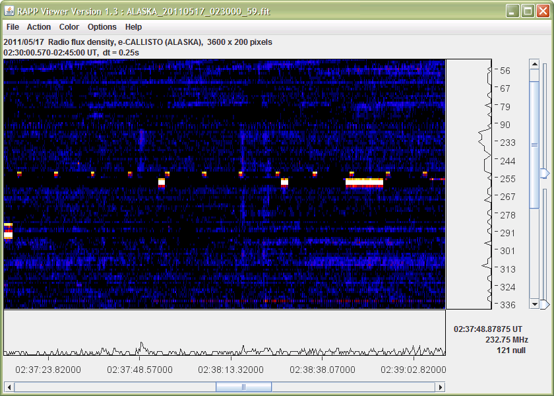This screenshot has width=554, height=396.
Task: Click the time label 02:38:13.32000
Action: pyautogui.click(x=231, y=370)
